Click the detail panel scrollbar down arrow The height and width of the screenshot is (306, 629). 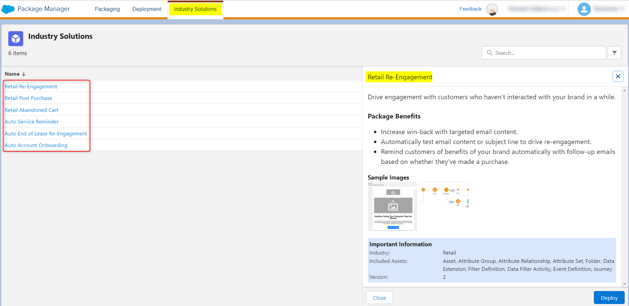coord(624,284)
